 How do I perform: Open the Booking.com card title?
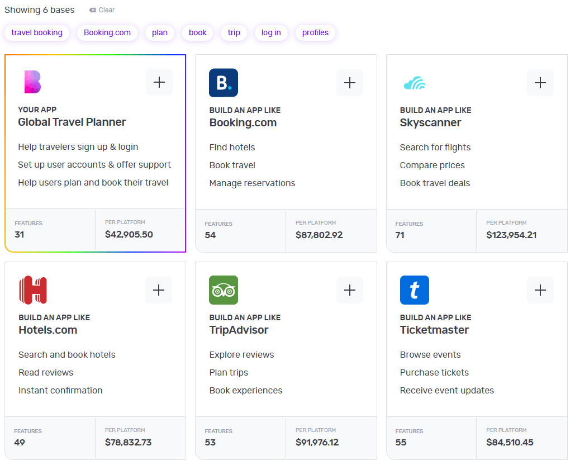(243, 123)
